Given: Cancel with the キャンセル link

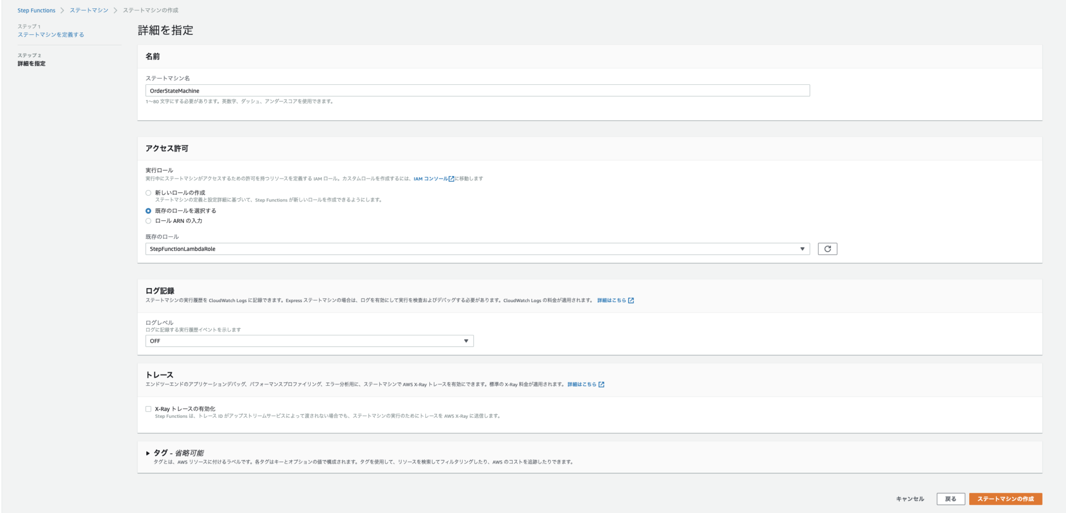Looking at the screenshot, I should coord(909,498).
